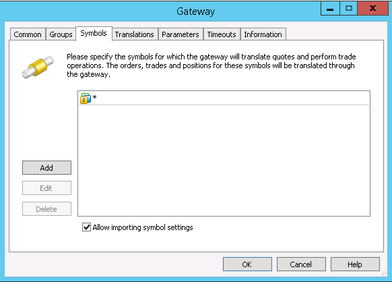Screen dimensions: 392x282
Task: Click the resize grip in the dialog corner
Action: (384, 273)
